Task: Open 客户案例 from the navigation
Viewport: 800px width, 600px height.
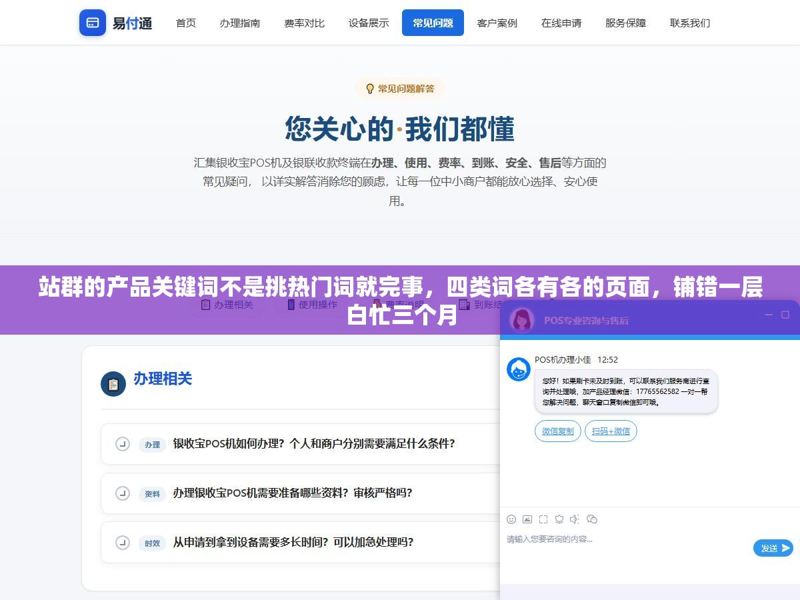Action: [497, 23]
